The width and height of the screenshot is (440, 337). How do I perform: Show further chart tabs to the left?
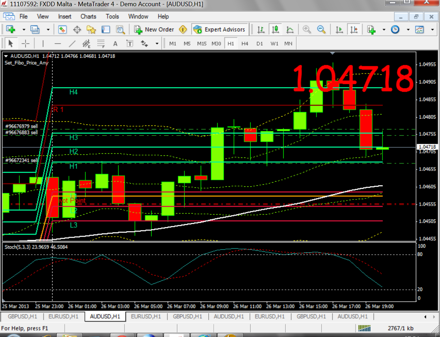click(x=425, y=317)
